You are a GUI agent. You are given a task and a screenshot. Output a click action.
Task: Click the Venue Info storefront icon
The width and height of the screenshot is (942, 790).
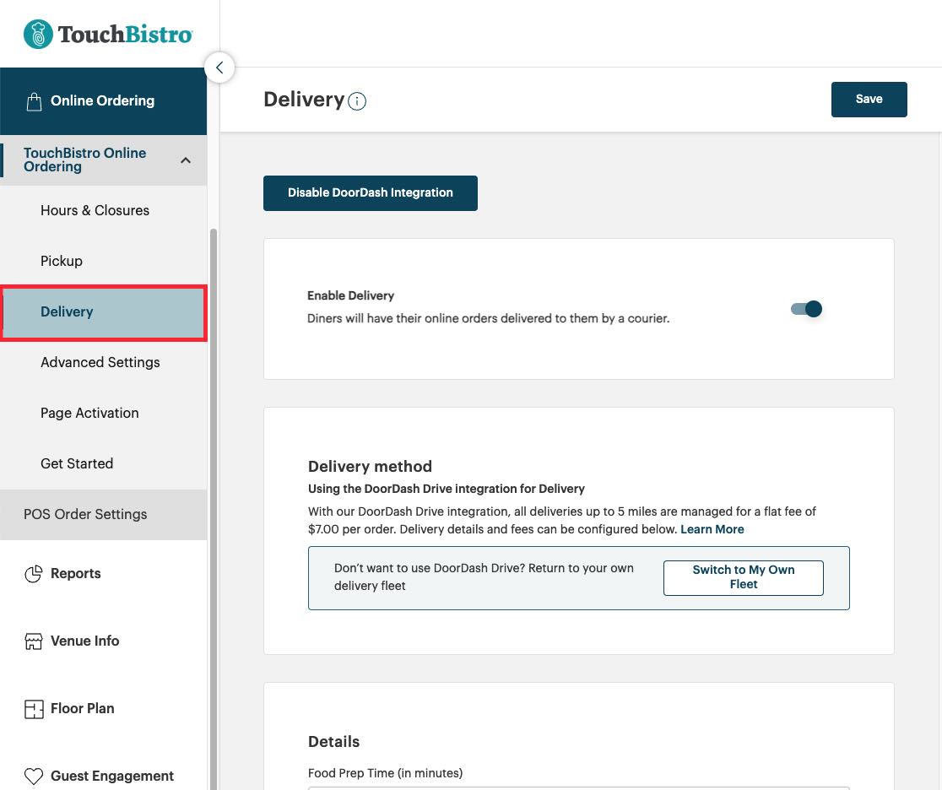pos(34,641)
